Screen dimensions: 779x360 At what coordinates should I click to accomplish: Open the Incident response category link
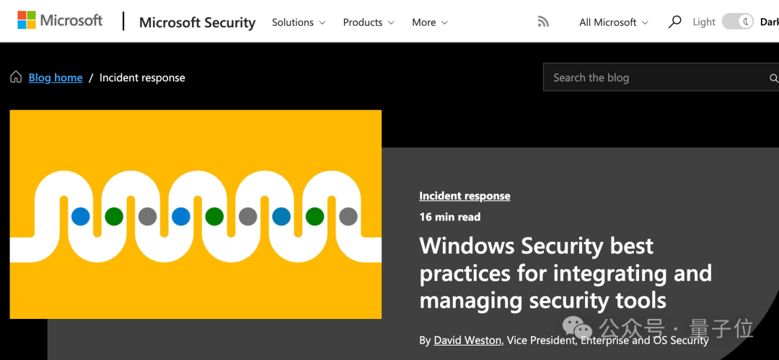pos(465,196)
